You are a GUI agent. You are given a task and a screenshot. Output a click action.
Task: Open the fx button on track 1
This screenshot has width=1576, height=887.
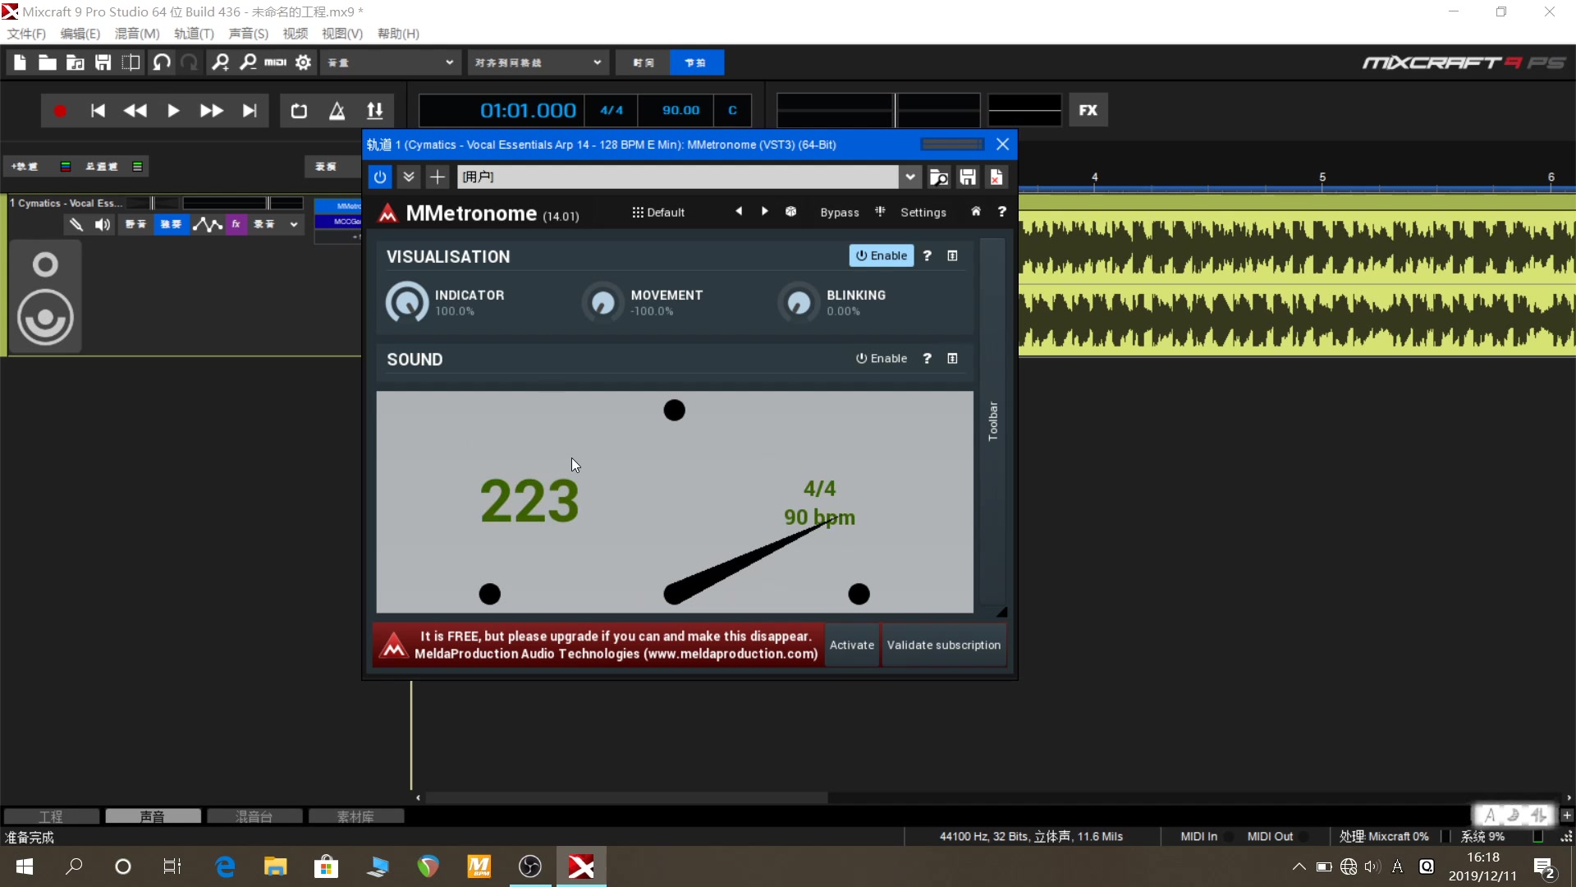click(236, 224)
